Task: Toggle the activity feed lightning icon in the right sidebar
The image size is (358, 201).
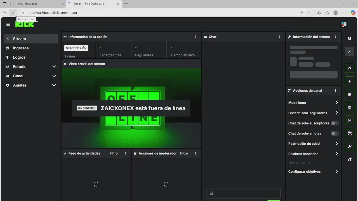Action: point(350,82)
